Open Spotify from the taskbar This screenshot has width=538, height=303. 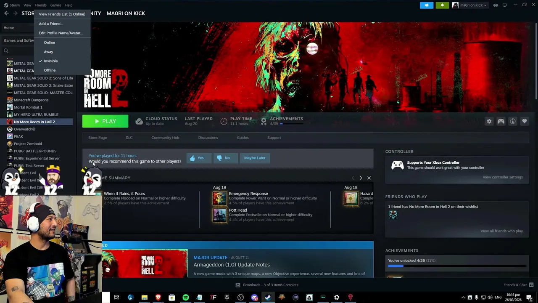185,298
